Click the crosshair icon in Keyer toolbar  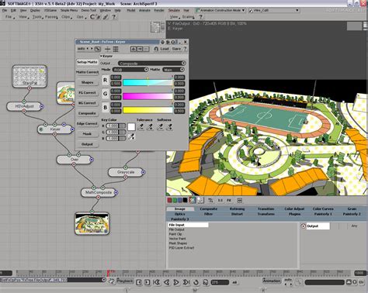pos(107,49)
